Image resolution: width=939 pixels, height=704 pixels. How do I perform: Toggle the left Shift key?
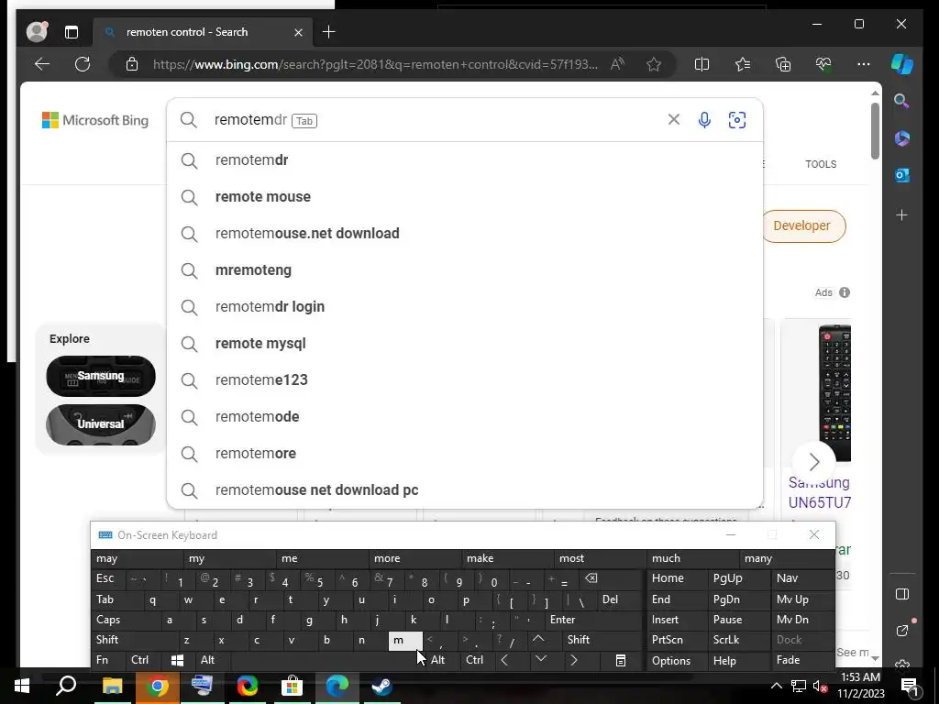click(x=134, y=640)
